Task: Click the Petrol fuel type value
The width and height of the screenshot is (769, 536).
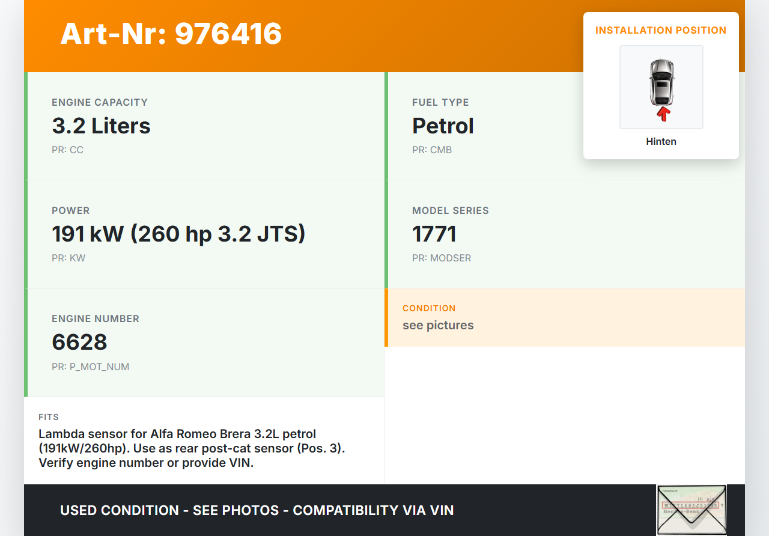Action: (443, 126)
